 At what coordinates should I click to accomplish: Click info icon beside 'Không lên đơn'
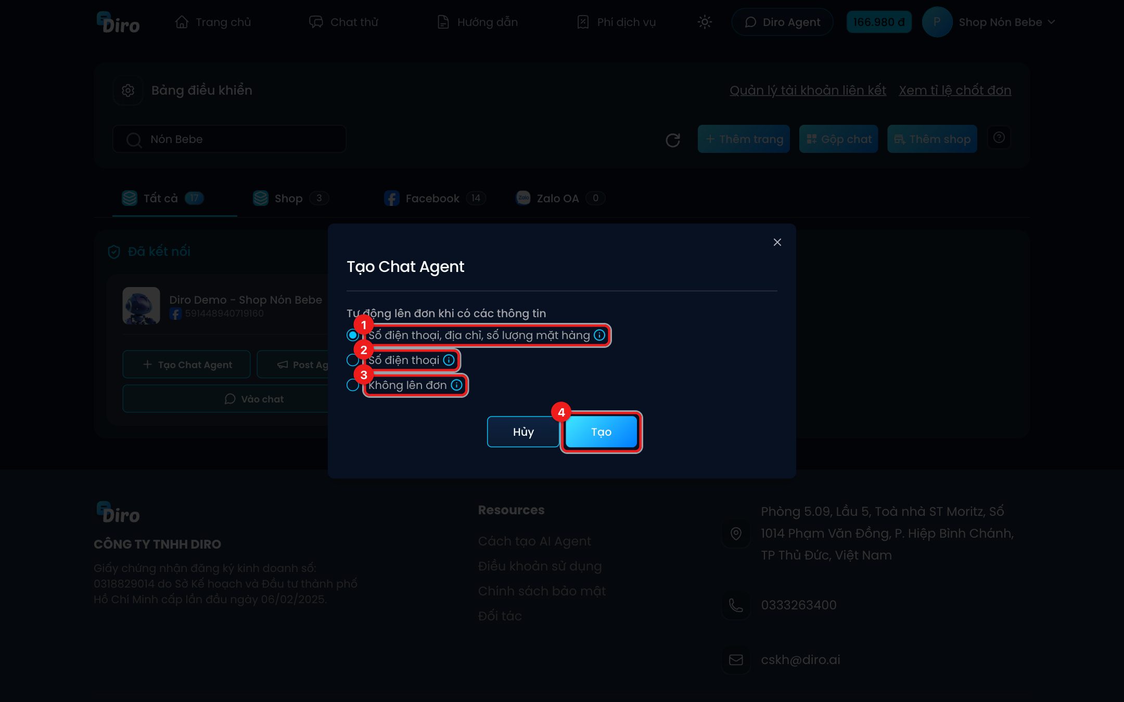tap(456, 385)
